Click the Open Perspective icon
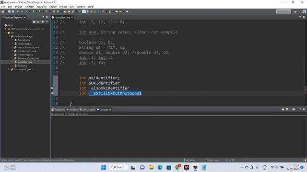This screenshot has width=307, height=172. click(x=295, y=11)
